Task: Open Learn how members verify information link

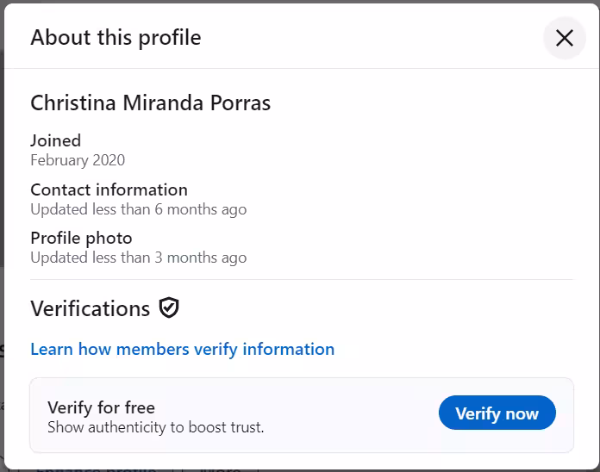Action: 182,349
